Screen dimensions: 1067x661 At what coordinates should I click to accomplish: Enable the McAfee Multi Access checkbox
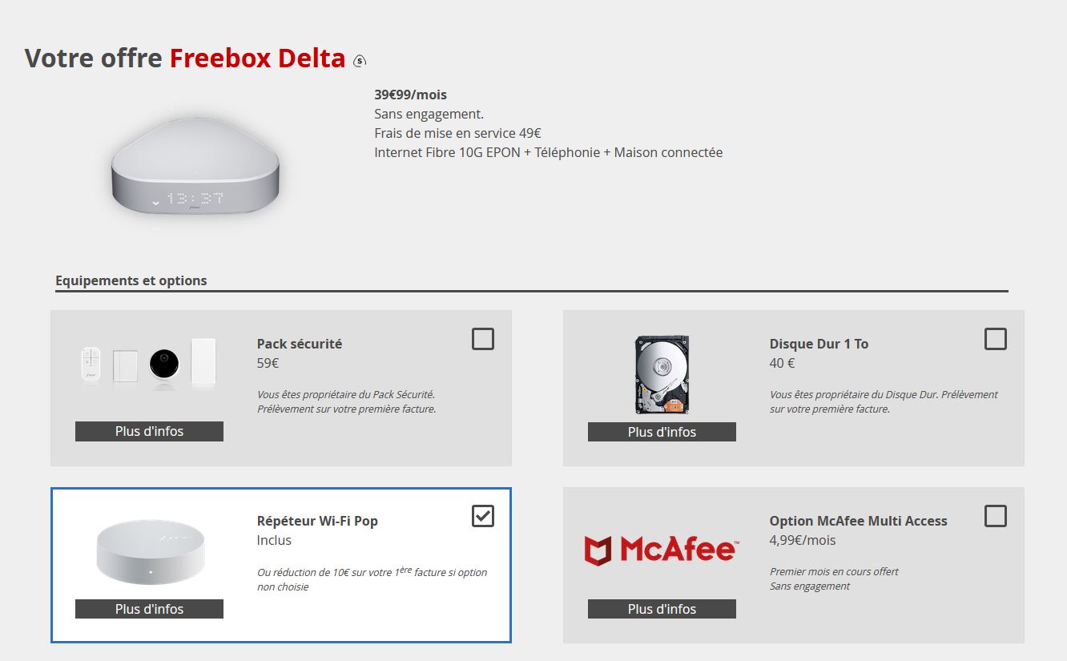tap(996, 516)
